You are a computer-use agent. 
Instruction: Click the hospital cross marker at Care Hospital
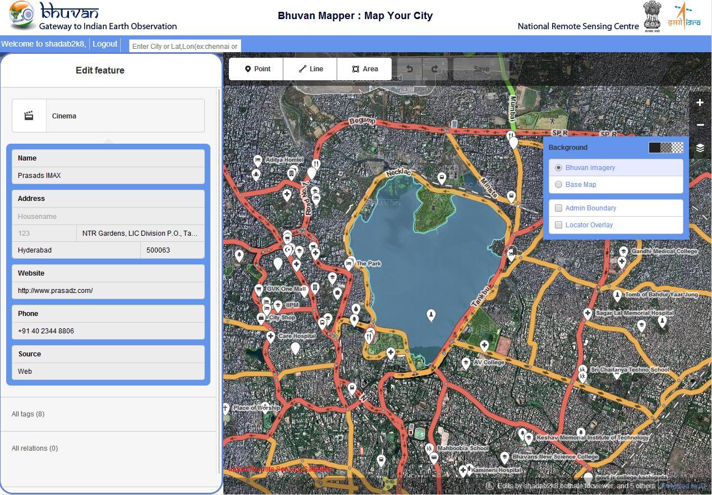pyautogui.click(x=271, y=337)
